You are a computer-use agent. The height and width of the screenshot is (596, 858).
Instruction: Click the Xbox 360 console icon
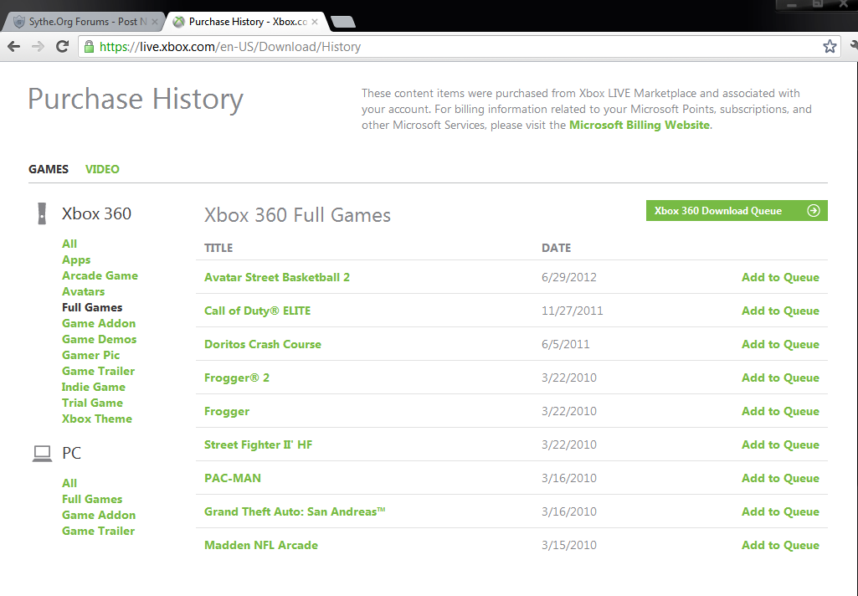[x=42, y=213]
